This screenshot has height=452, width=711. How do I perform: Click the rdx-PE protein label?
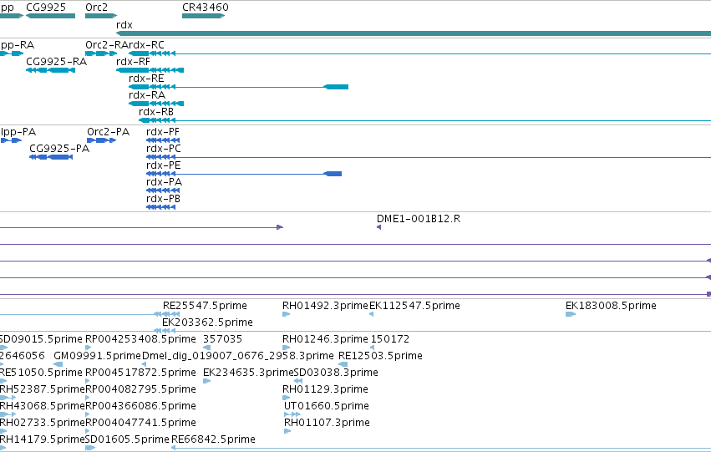(x=163, y=165)
